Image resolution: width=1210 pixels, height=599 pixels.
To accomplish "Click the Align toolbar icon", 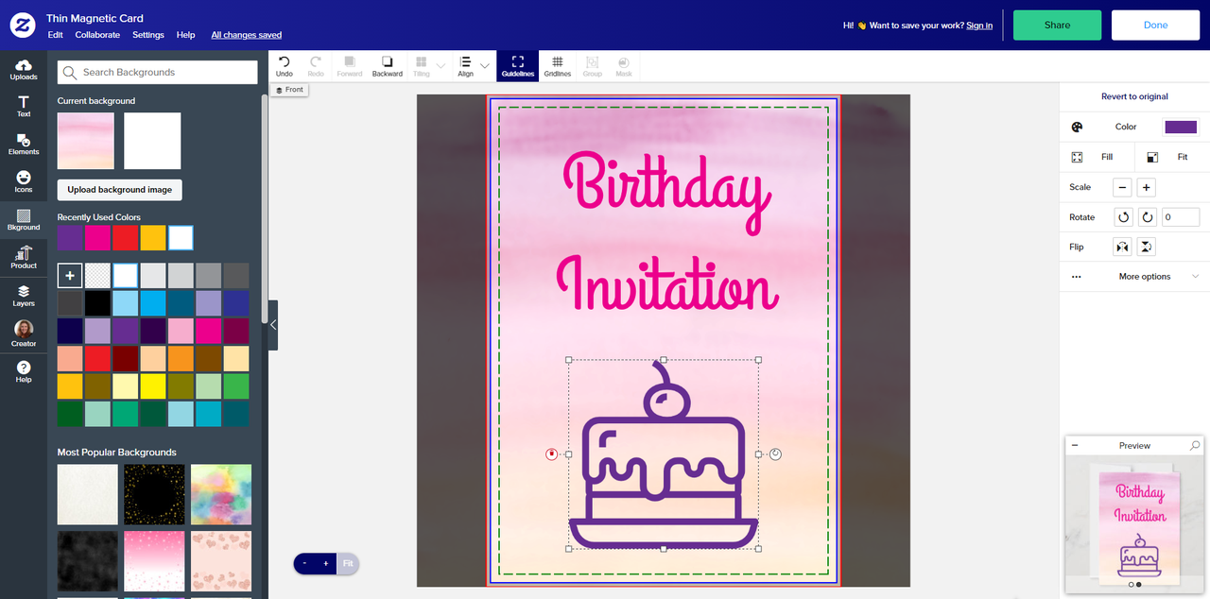I will point(466,66).
